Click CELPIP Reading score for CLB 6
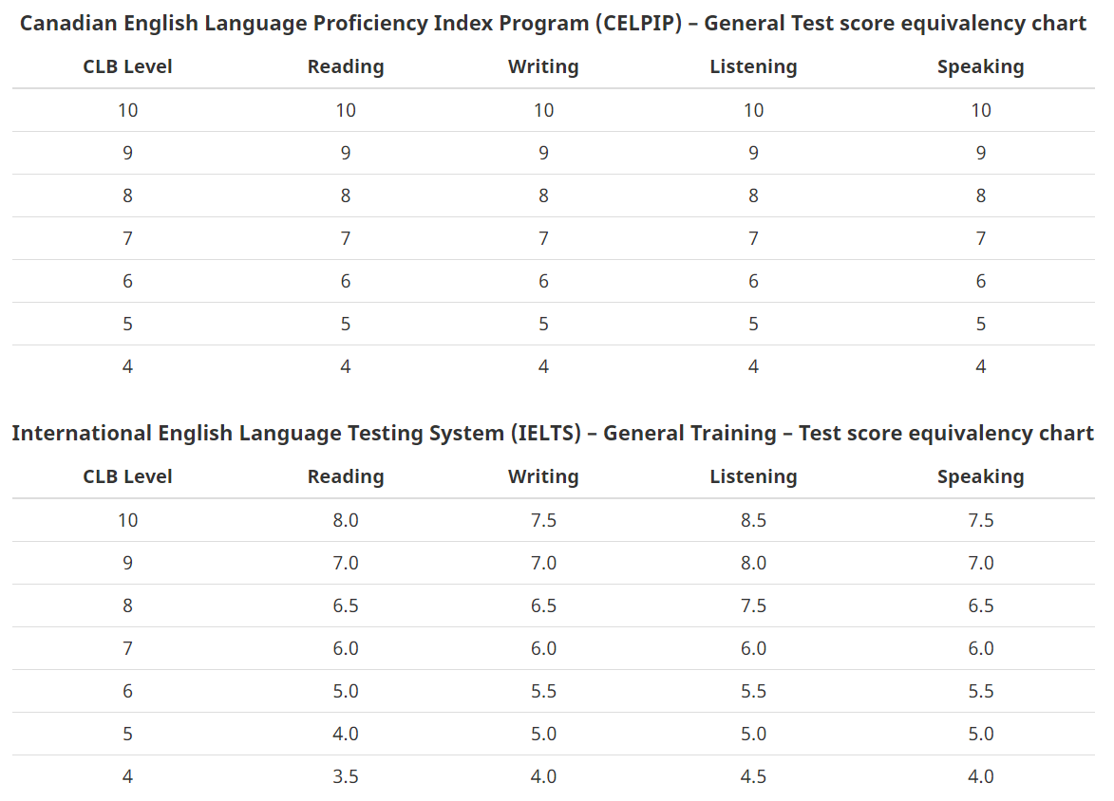Viewport: 1114px width, 801px height. click(x=346, y=282)
